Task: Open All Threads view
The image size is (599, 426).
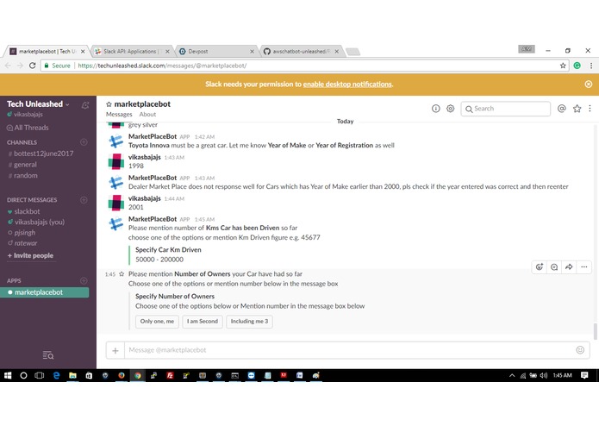Action: click(28, 128)
